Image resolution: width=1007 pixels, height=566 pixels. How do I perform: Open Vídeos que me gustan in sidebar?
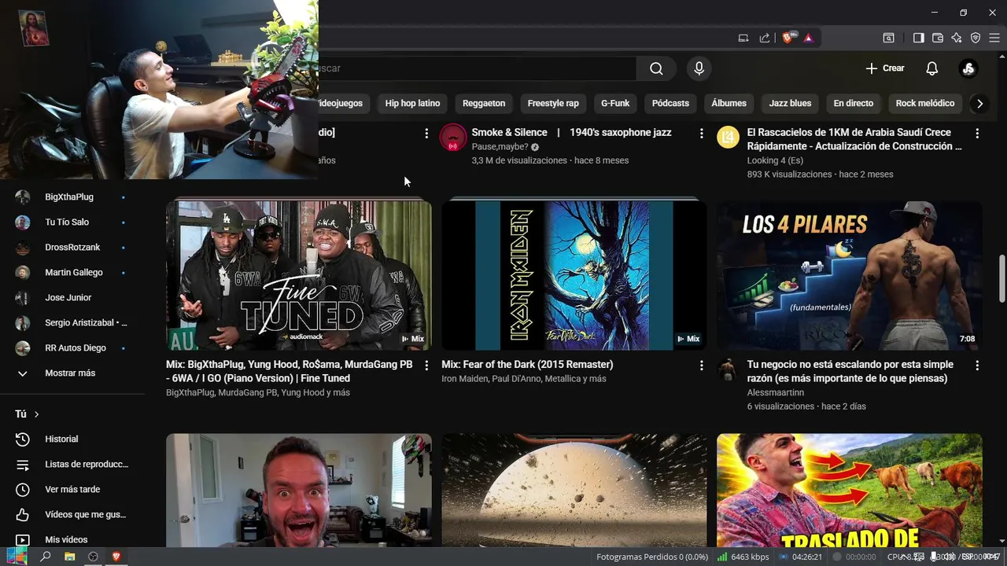(x=72, y=515)
